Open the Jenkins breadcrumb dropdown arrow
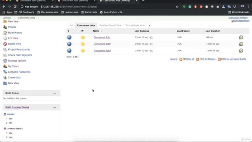The image size is (252, 142). (15, 18)
